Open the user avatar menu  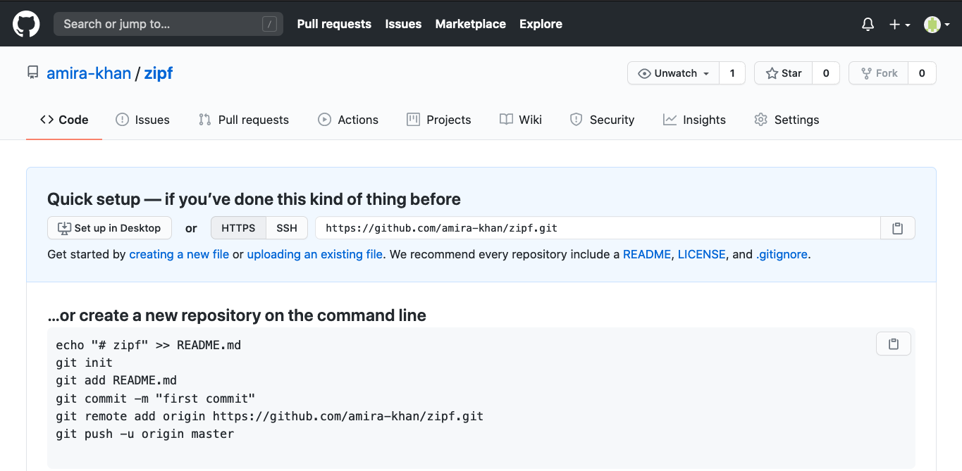tap(937, 24)
